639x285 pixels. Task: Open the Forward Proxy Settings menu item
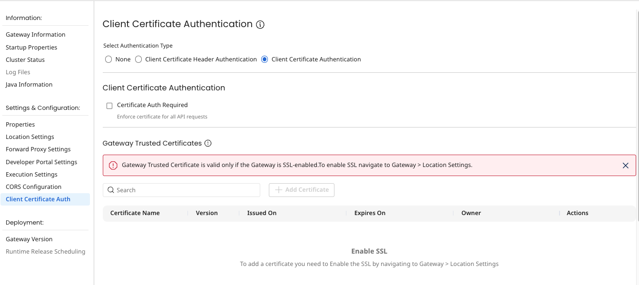point(38,149)
